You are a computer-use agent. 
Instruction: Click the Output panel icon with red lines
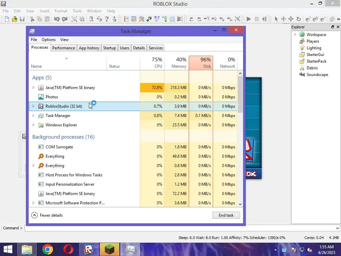coord(179,19)
